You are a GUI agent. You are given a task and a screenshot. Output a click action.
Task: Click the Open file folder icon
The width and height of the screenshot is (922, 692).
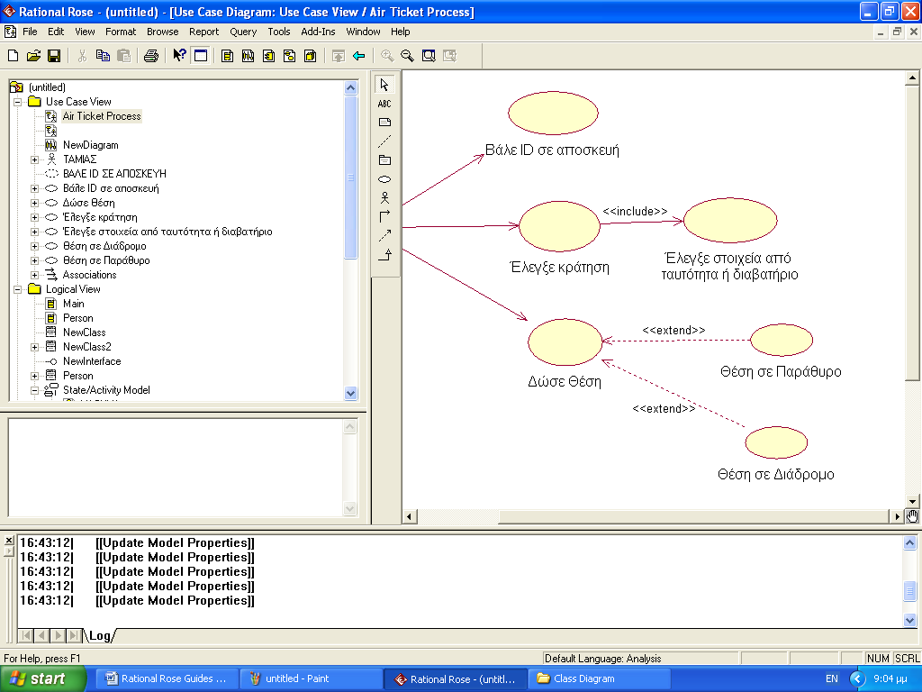33,56
